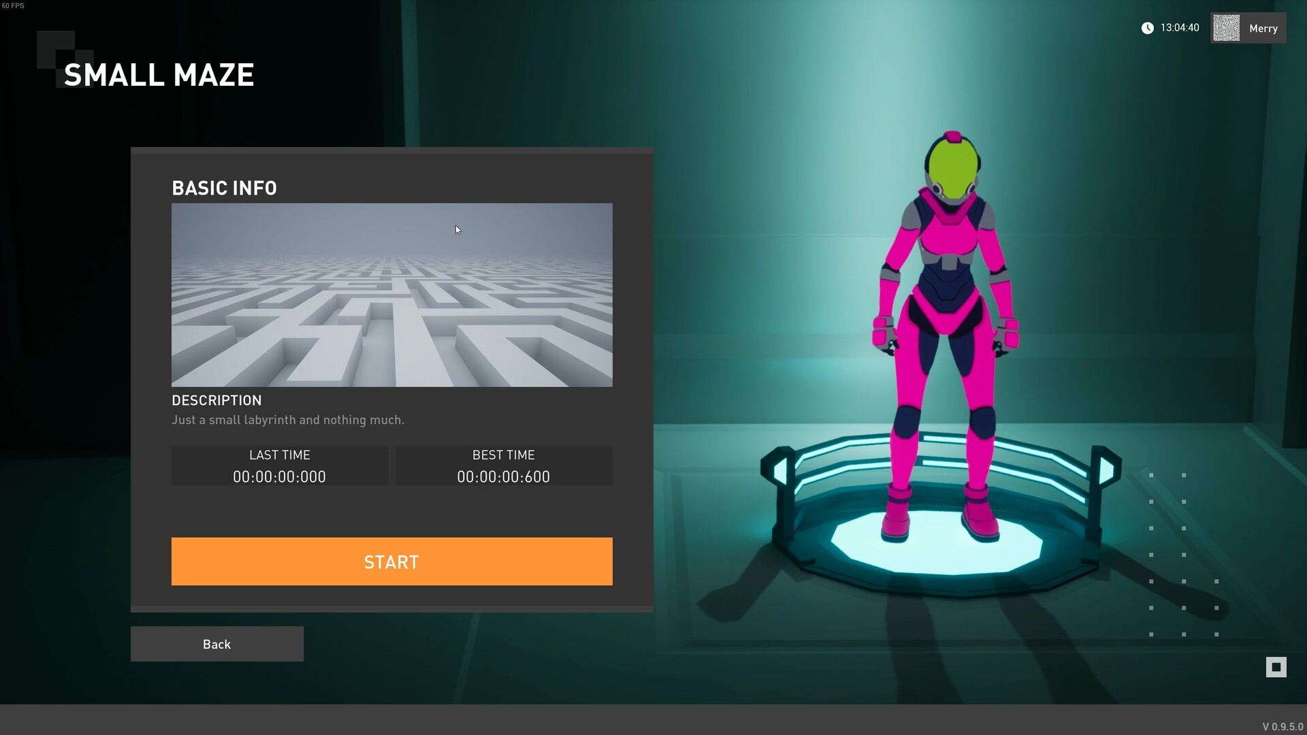Click the best time 00:00:00:600 value
Screen dimensions: 1307x735
(504, 476)
